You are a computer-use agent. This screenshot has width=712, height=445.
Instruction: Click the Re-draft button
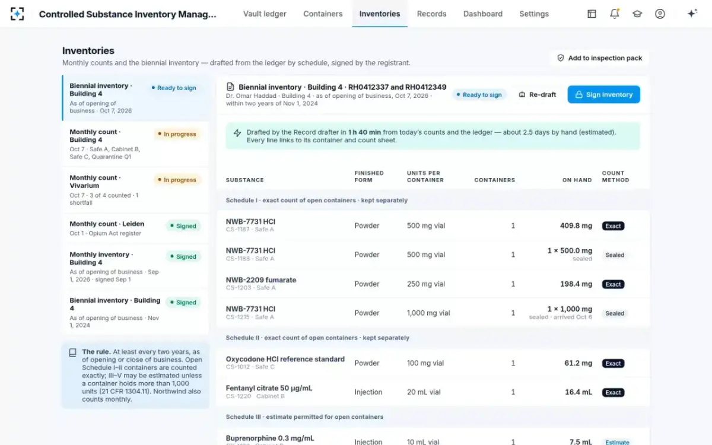pos(538,95)
